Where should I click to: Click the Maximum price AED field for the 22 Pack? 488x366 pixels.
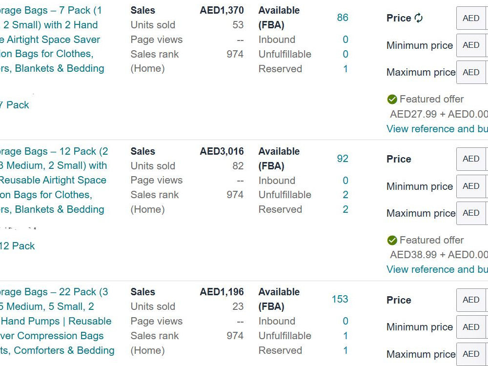[472, 354]
